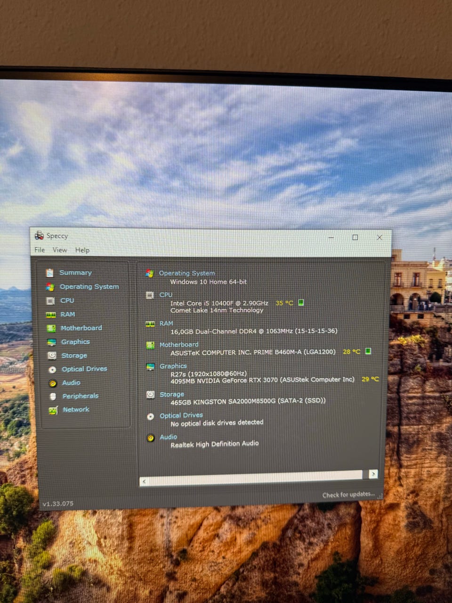This screenshot has height=603, width=452.
Task: Click the Motherboard icon in summary pane
Action: [150, 345]
